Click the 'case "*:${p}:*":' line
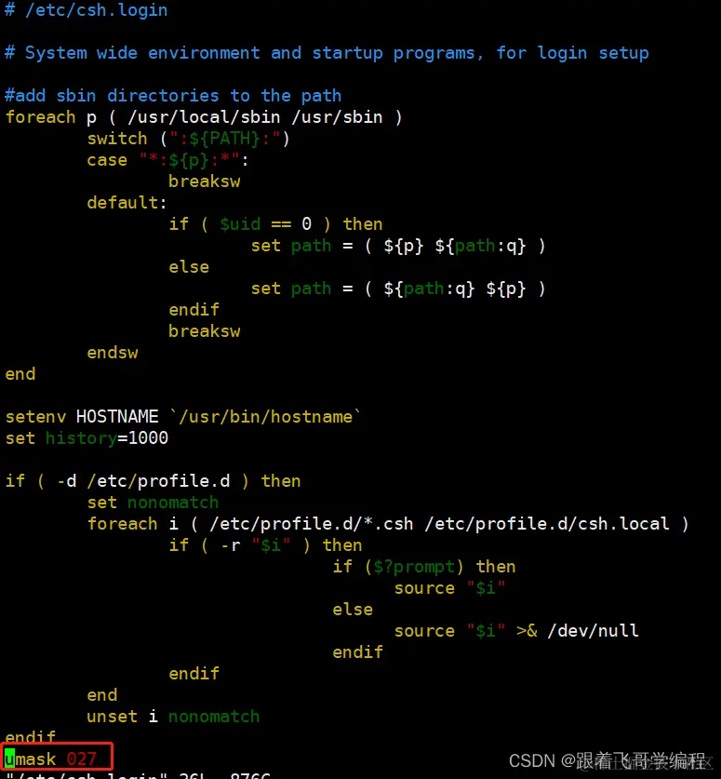 [167, 160]
